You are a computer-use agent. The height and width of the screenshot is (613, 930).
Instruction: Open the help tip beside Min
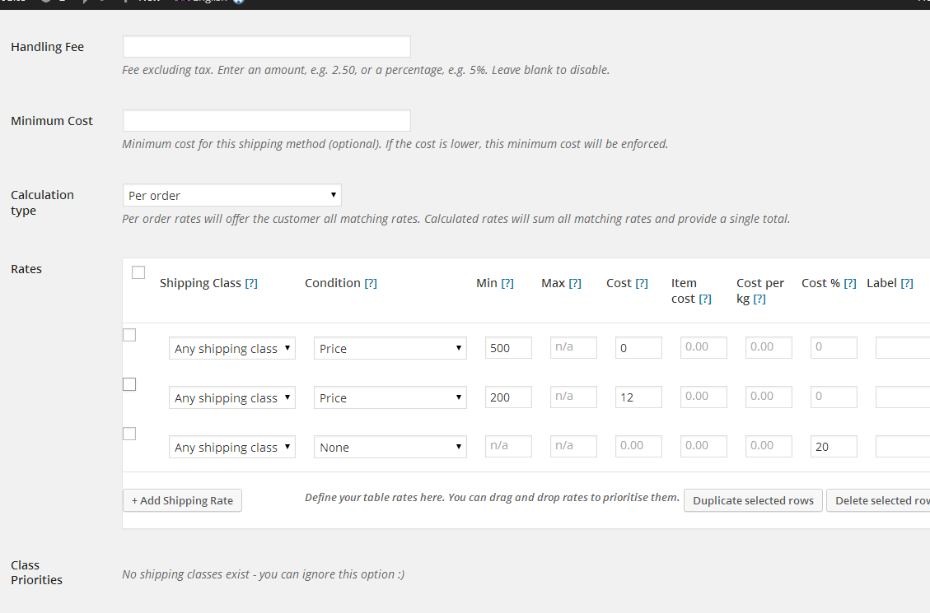[507, 283]
